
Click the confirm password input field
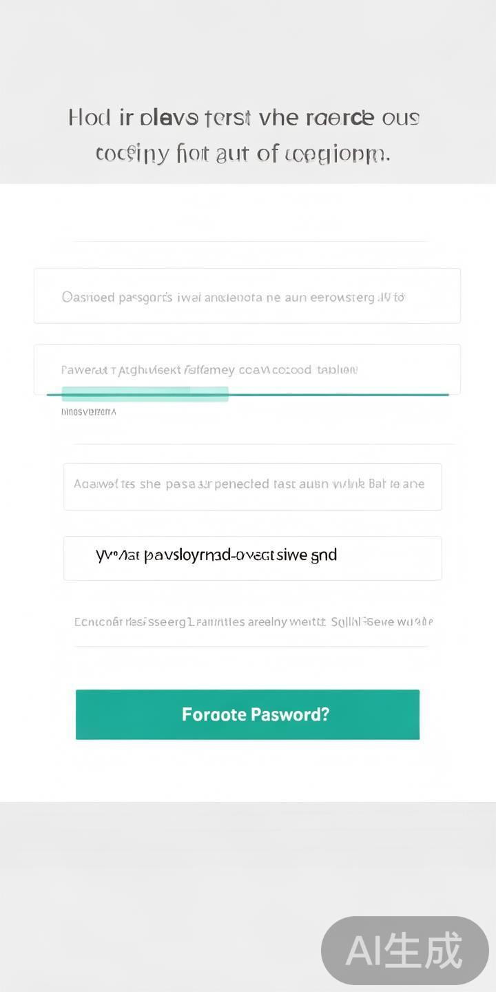pyautogui.click(x=252, y=486)
